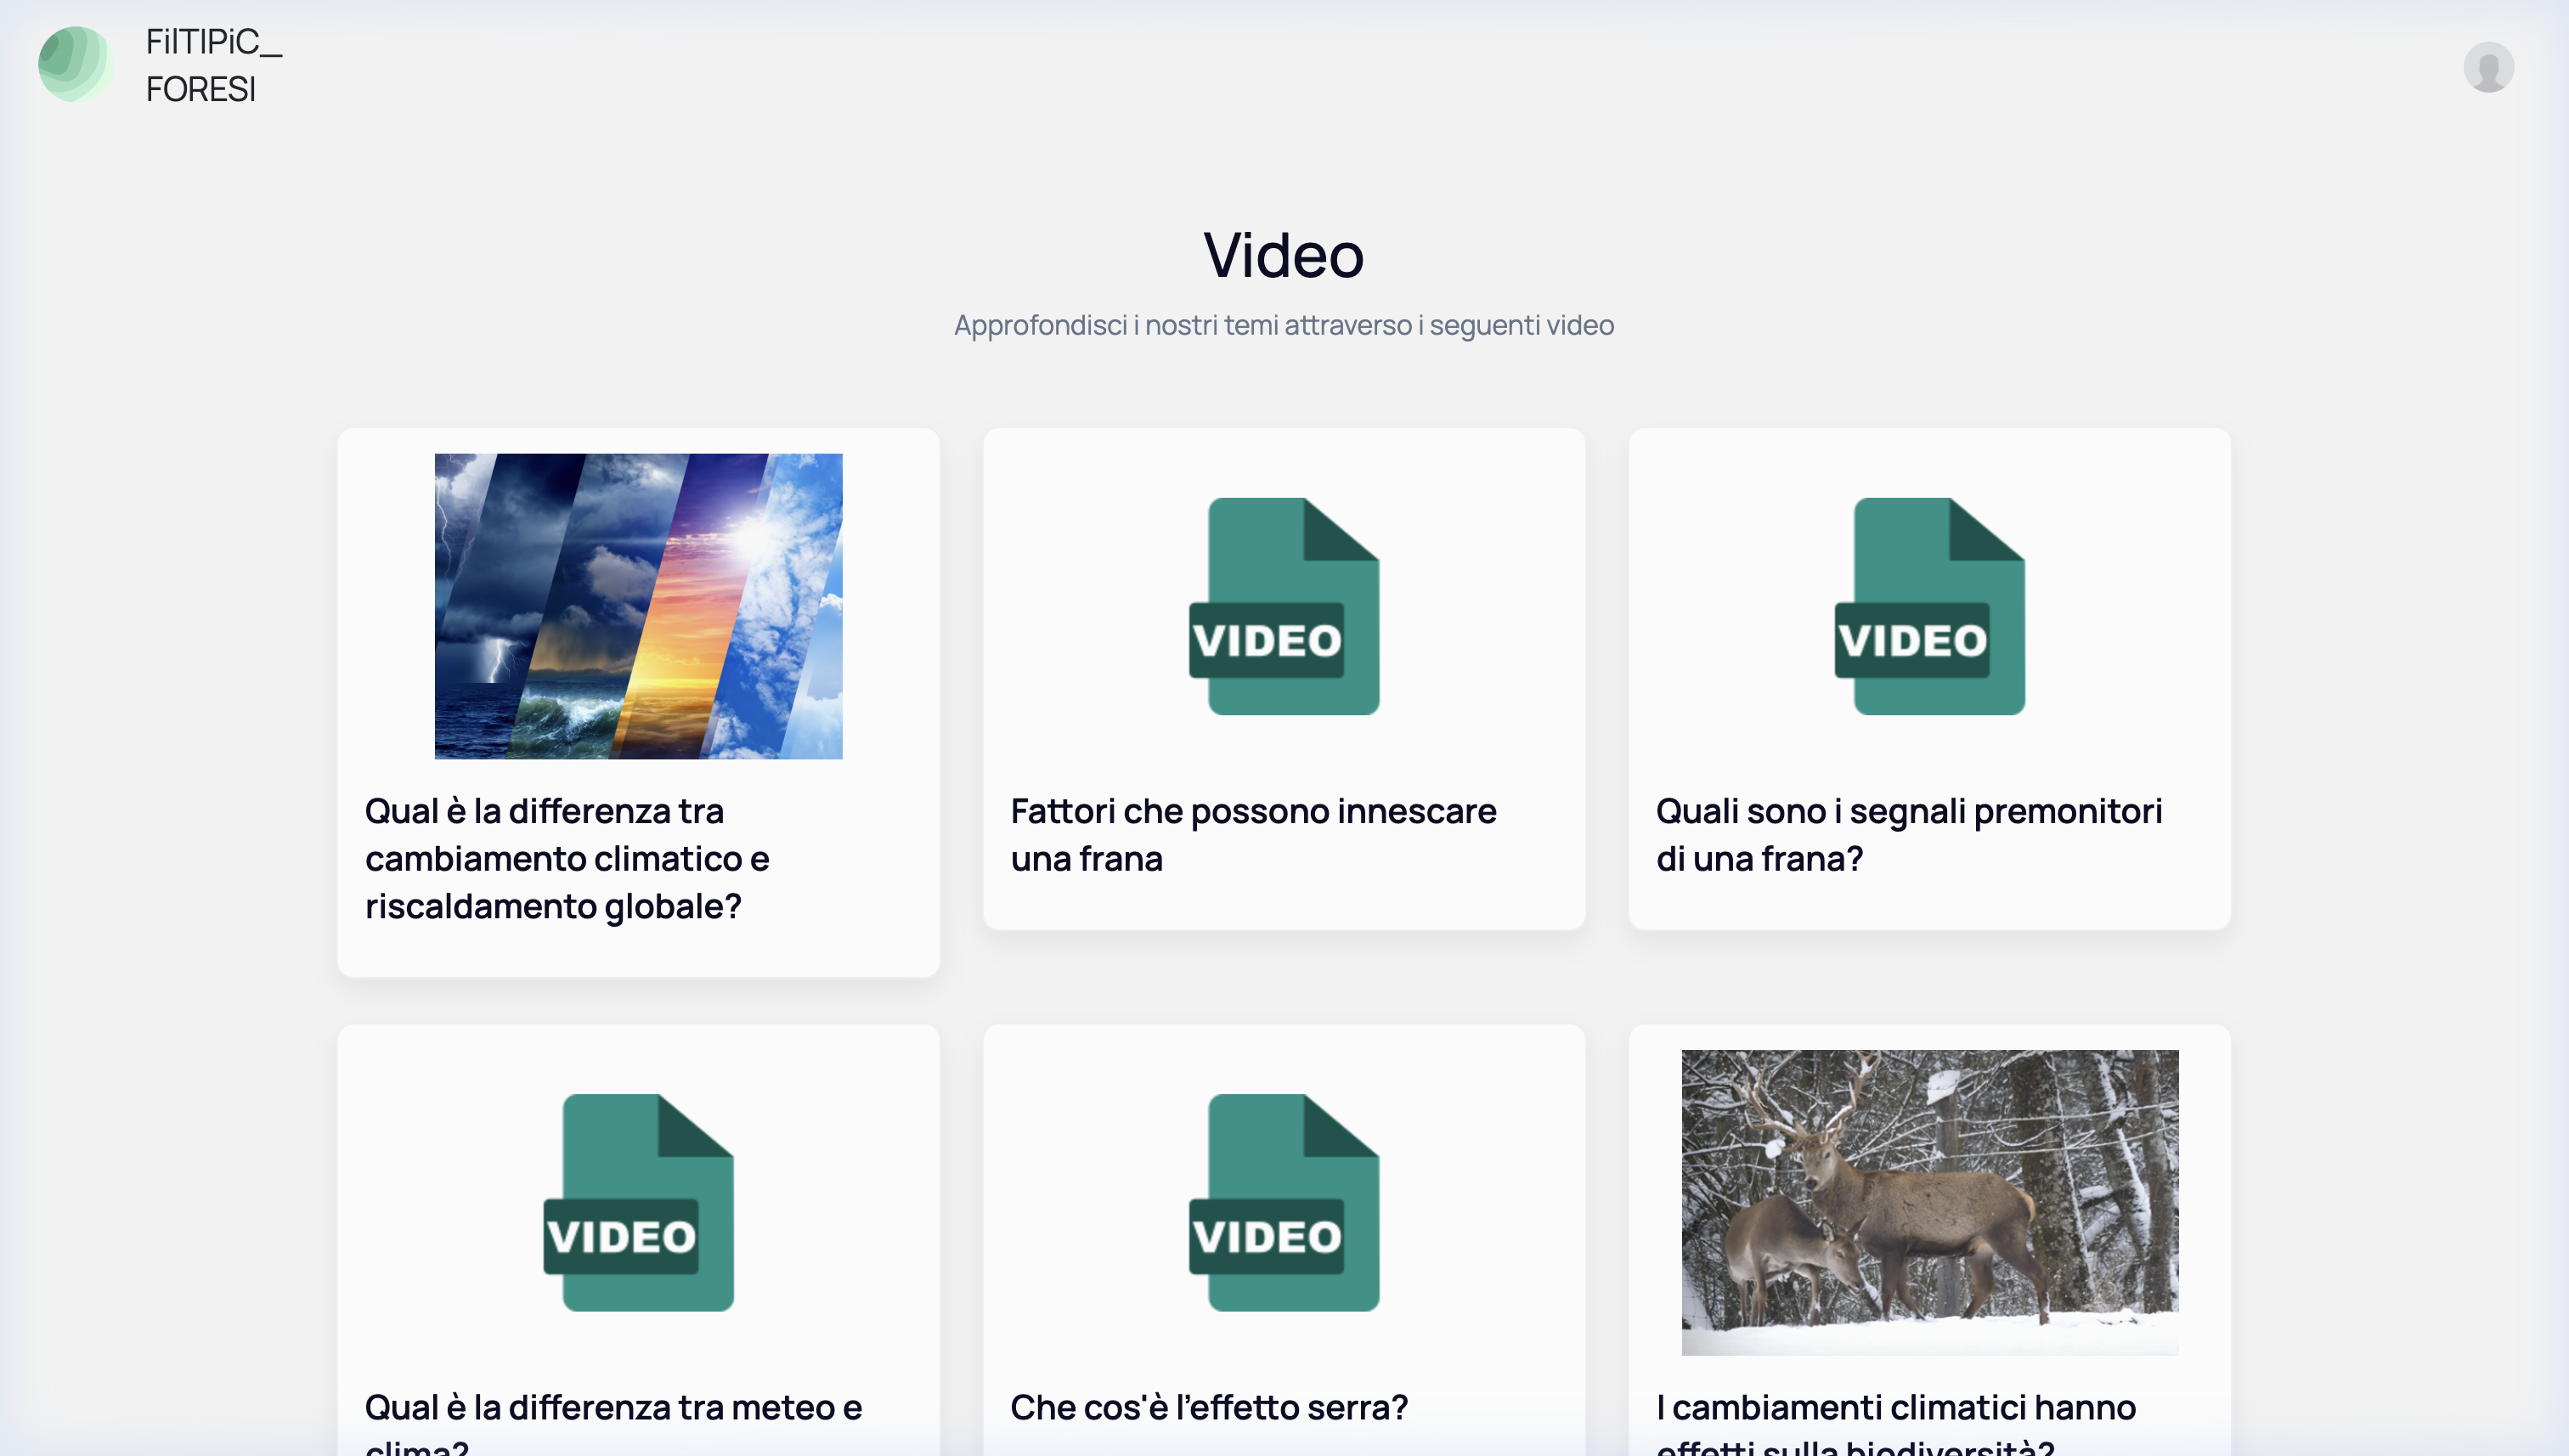Open 'Che cos'è l'effetto serra?' title

[1209, 1407]
